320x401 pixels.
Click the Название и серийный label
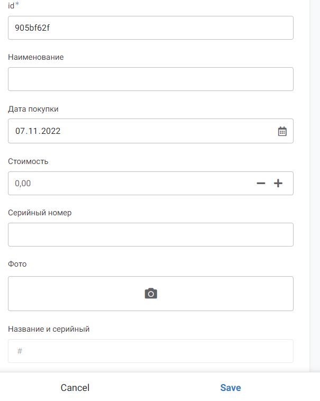coord(49,329)
